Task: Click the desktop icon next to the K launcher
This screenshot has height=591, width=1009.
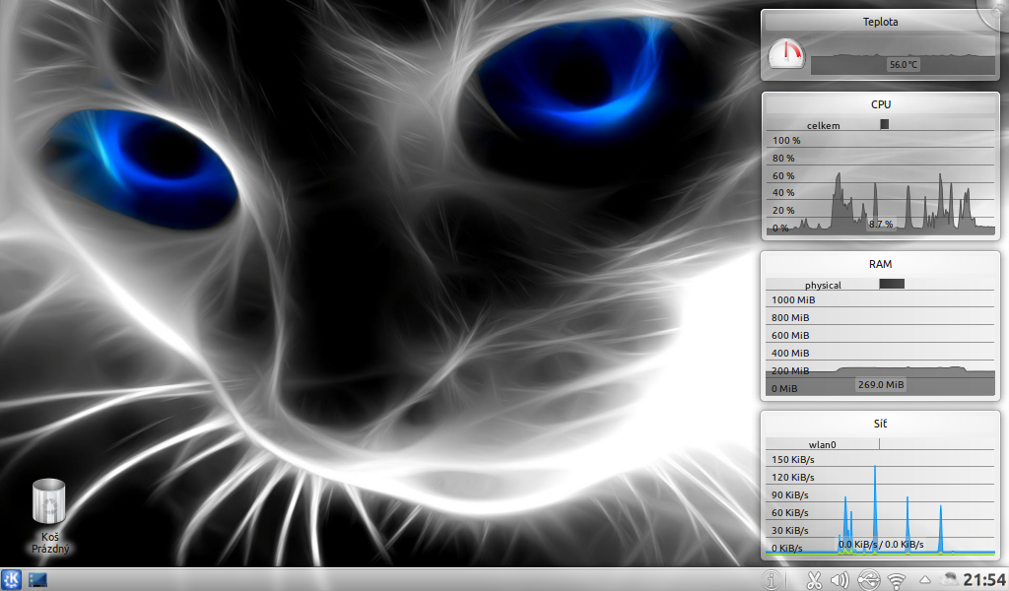Action: pyautogui.click(x=38, y=579)
